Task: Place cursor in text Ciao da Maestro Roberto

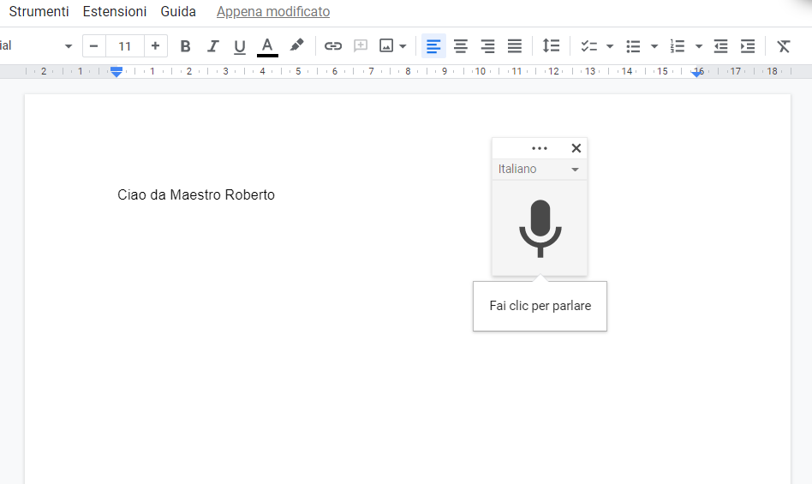Action: 196,194
